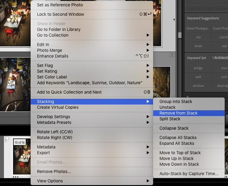Choose Add to Quick Collection and Next
Image resolution: width=228 pixels, height=186 pixels.
(92, 92)
